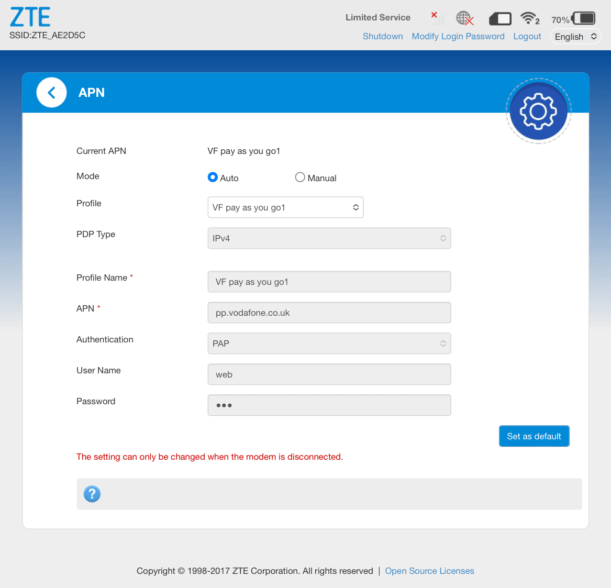The width and height of the screenshot is (611, 588).
Task: Click the Set as default button
Action: [x=534, y=436]
